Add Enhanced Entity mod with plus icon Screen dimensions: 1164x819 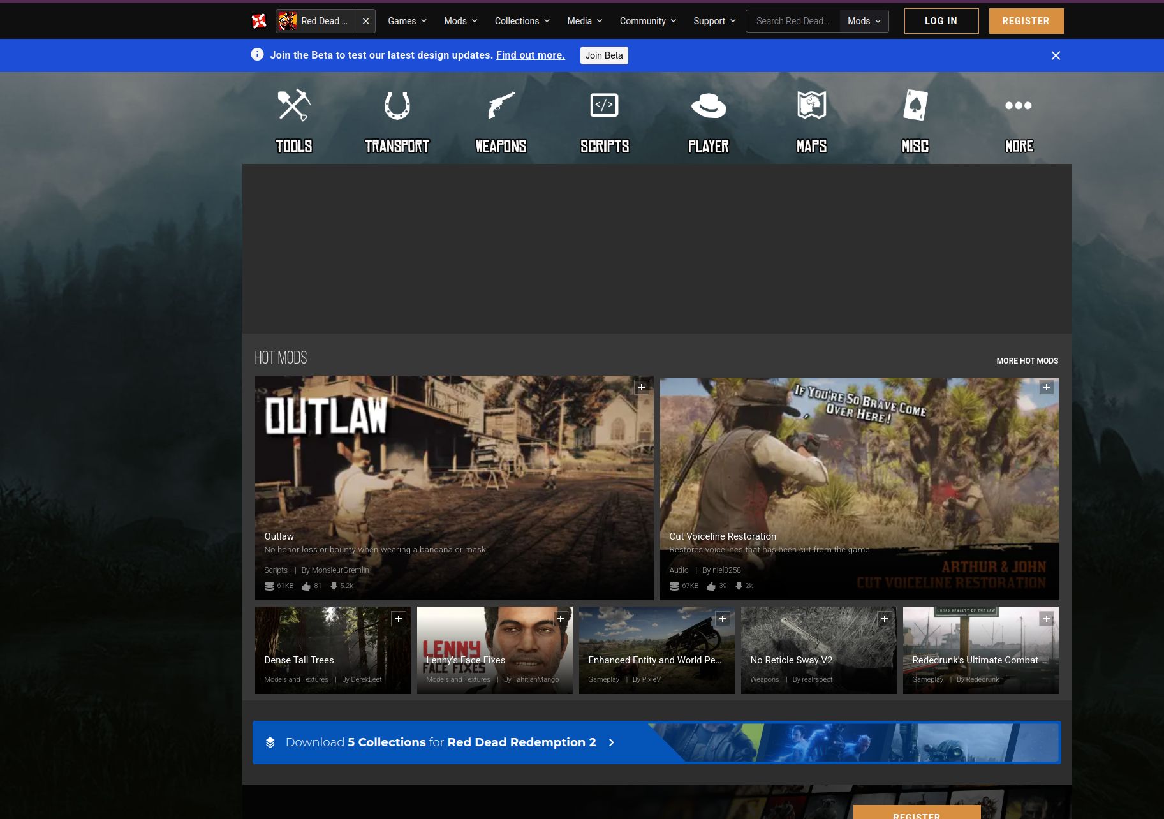(x=723, y=619)
